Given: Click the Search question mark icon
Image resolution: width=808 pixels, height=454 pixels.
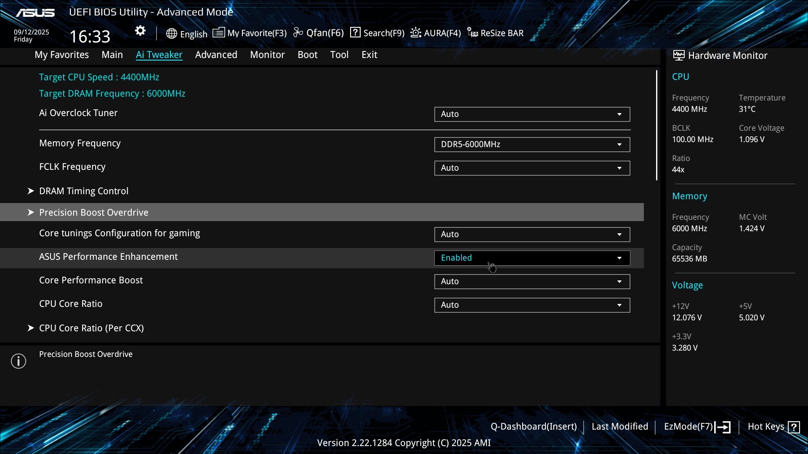Looking at the screenshot, I should 355,32.
